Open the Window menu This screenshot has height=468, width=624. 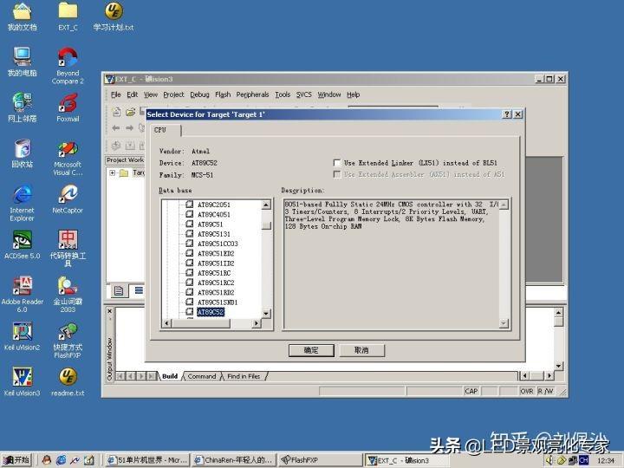tap(329, 94)
